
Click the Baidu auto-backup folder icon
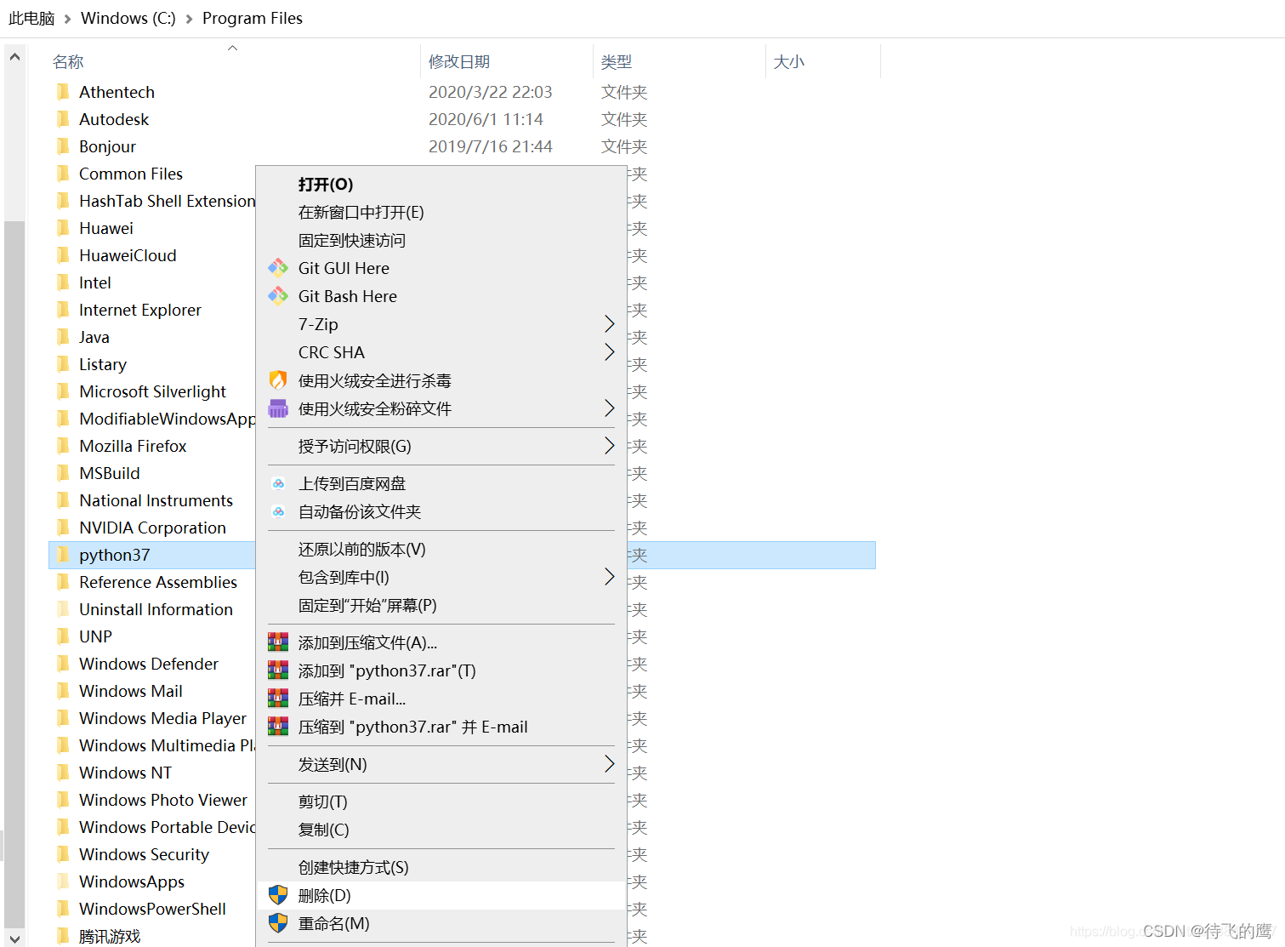click(x=278, y=511)
